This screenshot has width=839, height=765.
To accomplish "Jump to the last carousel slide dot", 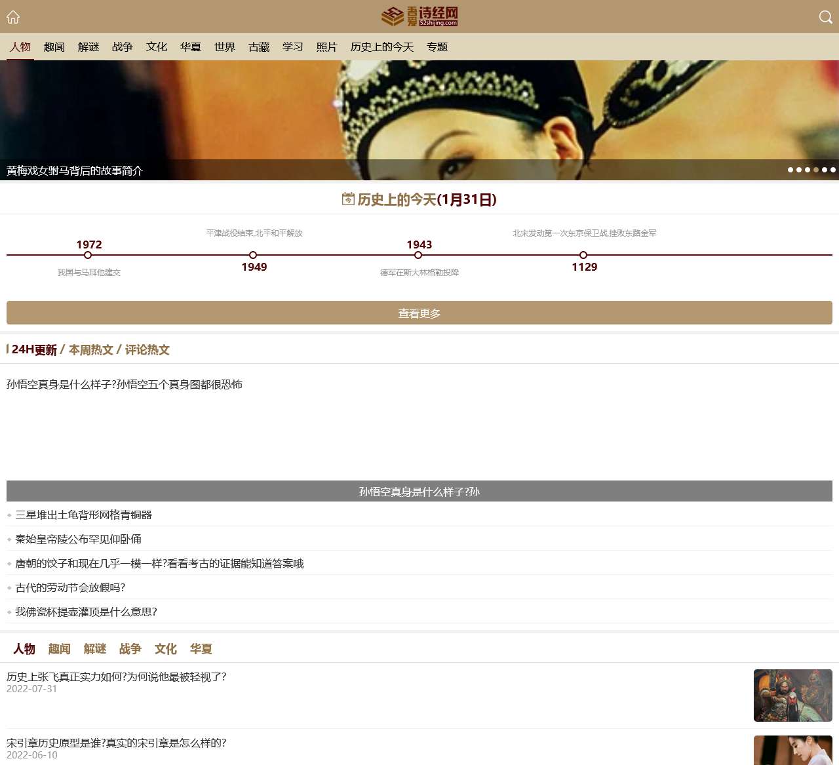I will (833, 170).
